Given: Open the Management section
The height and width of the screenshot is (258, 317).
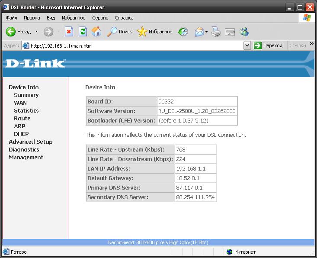Looking at the screenshot, I should [x=26, y=158].
